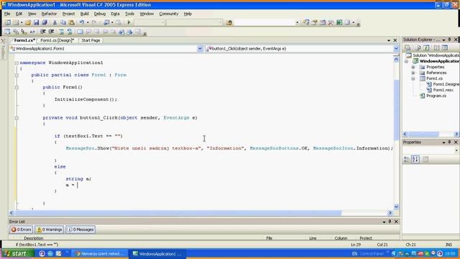The height and width of the screenshot is (259, 460).
Task: Click the Decrease Indent icon
Action: click(43, 32)
